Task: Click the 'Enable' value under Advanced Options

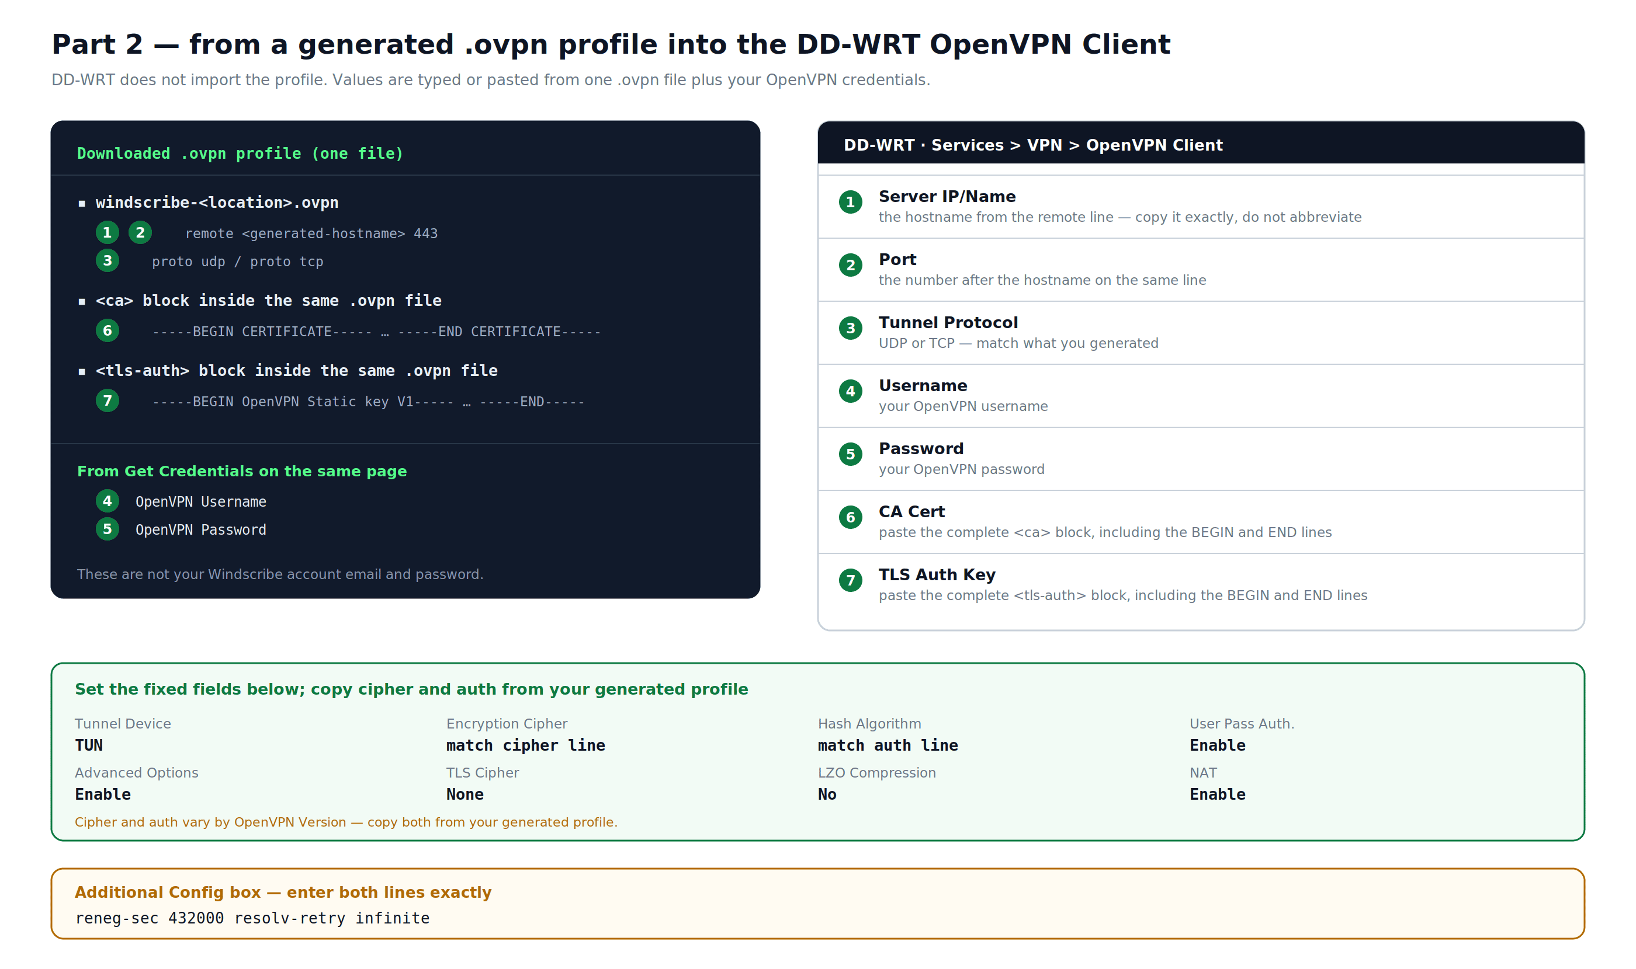Action: coord(103,794)
